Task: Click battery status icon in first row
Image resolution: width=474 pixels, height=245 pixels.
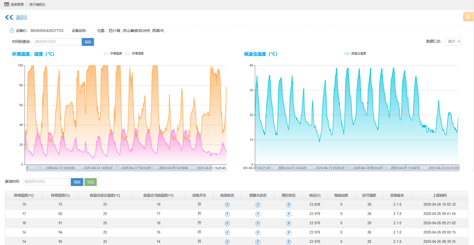Action: coord(227,205)
